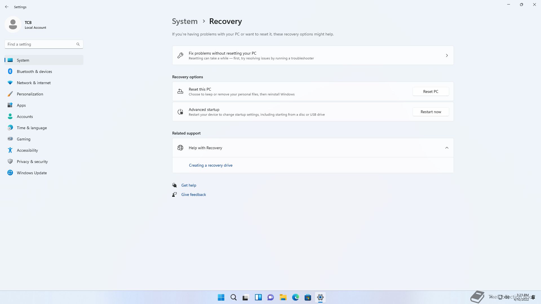Click the Personalization paintbrush icon

[x=10, y=94]
